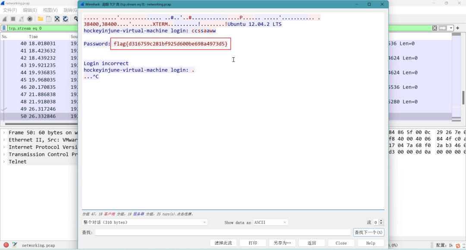
Task: Clear the display filter with X icon
Action: [x=435, y=28]
